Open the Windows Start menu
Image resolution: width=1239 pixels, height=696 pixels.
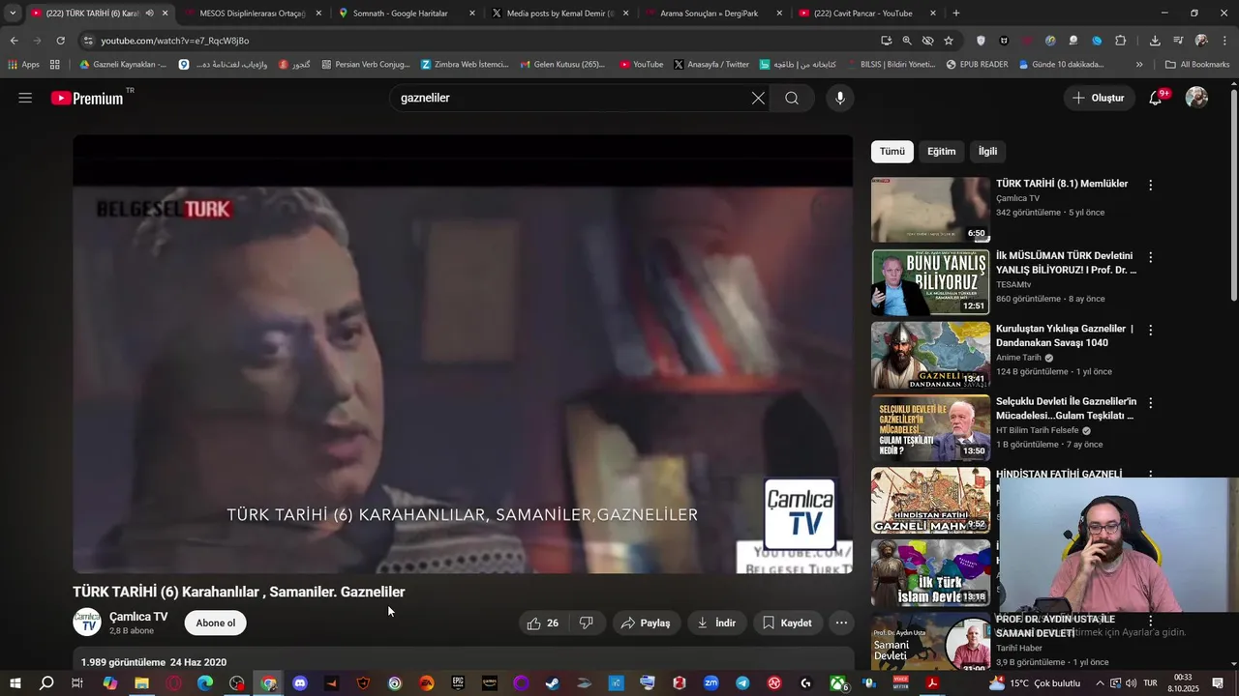click(15, 683)
